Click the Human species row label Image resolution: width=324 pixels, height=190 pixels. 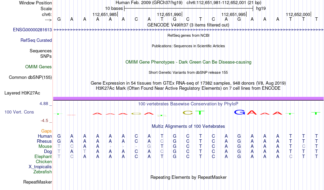pos(45,136)
